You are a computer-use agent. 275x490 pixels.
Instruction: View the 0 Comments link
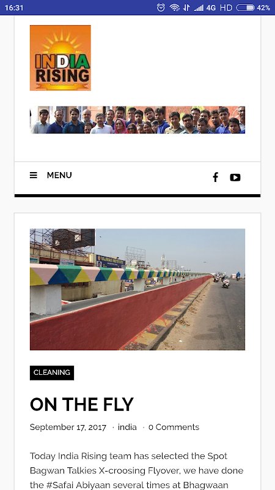pos(174,427)
